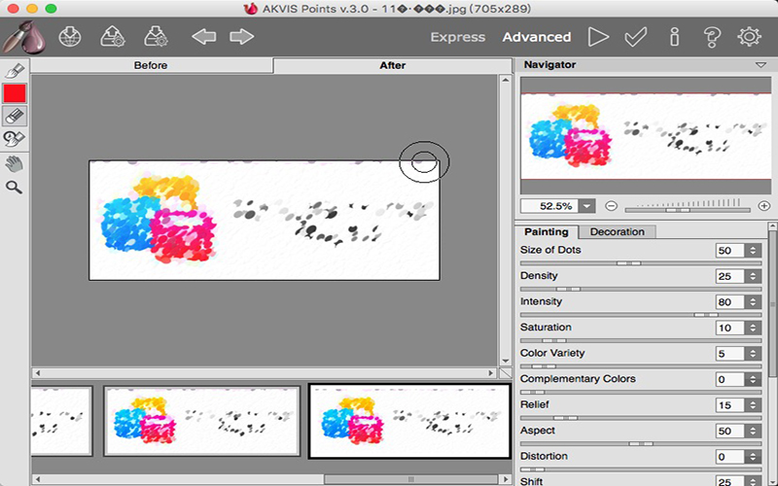Switch to the Before tab
The width and height of the screenshot is (778, 486).
[x=151, y=65]
